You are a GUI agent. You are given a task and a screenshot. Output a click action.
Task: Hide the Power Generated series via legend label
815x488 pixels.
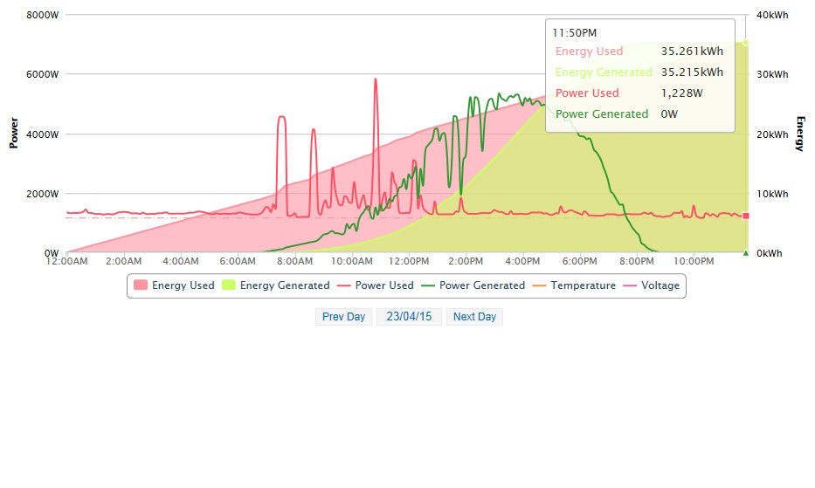[x=481, y=285]
